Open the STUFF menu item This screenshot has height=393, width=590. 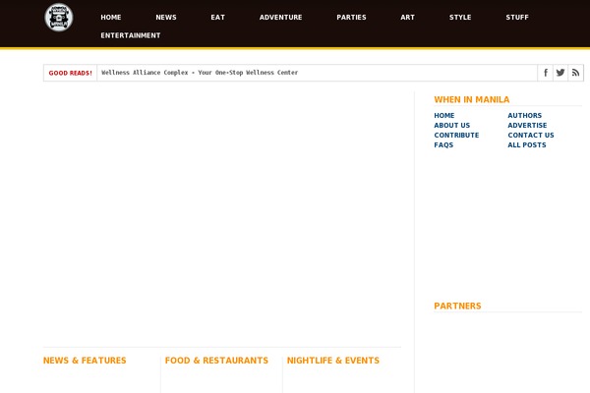tap(517, 18)
